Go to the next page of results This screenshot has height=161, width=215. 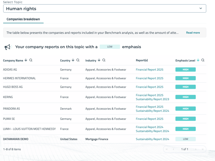pyautogui.click(x=196, y=149)
